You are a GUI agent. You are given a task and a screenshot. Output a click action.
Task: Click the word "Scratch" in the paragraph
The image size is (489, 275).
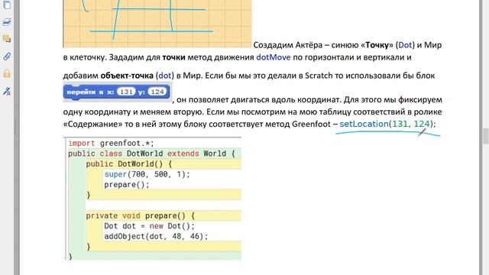(x=319, y=76)
